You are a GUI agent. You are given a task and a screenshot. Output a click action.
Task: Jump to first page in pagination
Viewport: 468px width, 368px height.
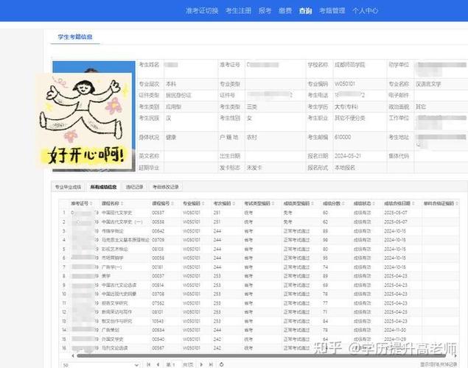(148, 364)
